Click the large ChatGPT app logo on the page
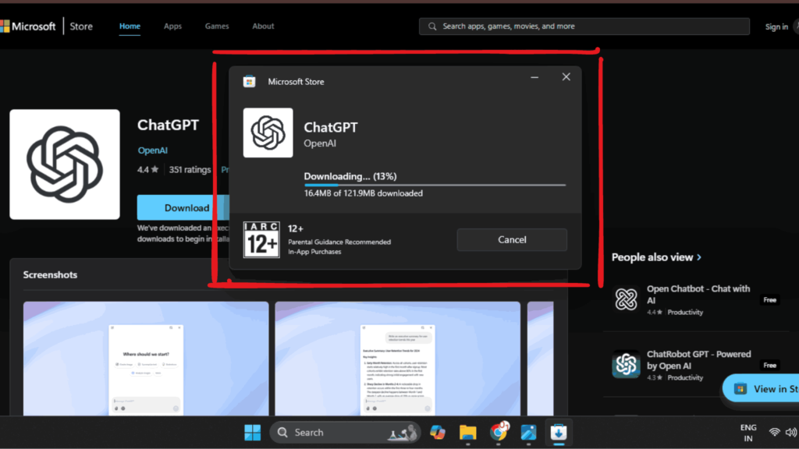Screen dimensions: 799x449 tap(65, 164)
